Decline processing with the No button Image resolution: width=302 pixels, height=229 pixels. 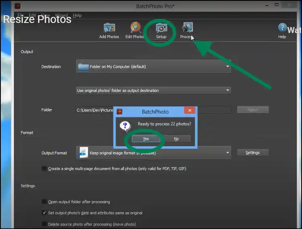click(x=176, y=139)
